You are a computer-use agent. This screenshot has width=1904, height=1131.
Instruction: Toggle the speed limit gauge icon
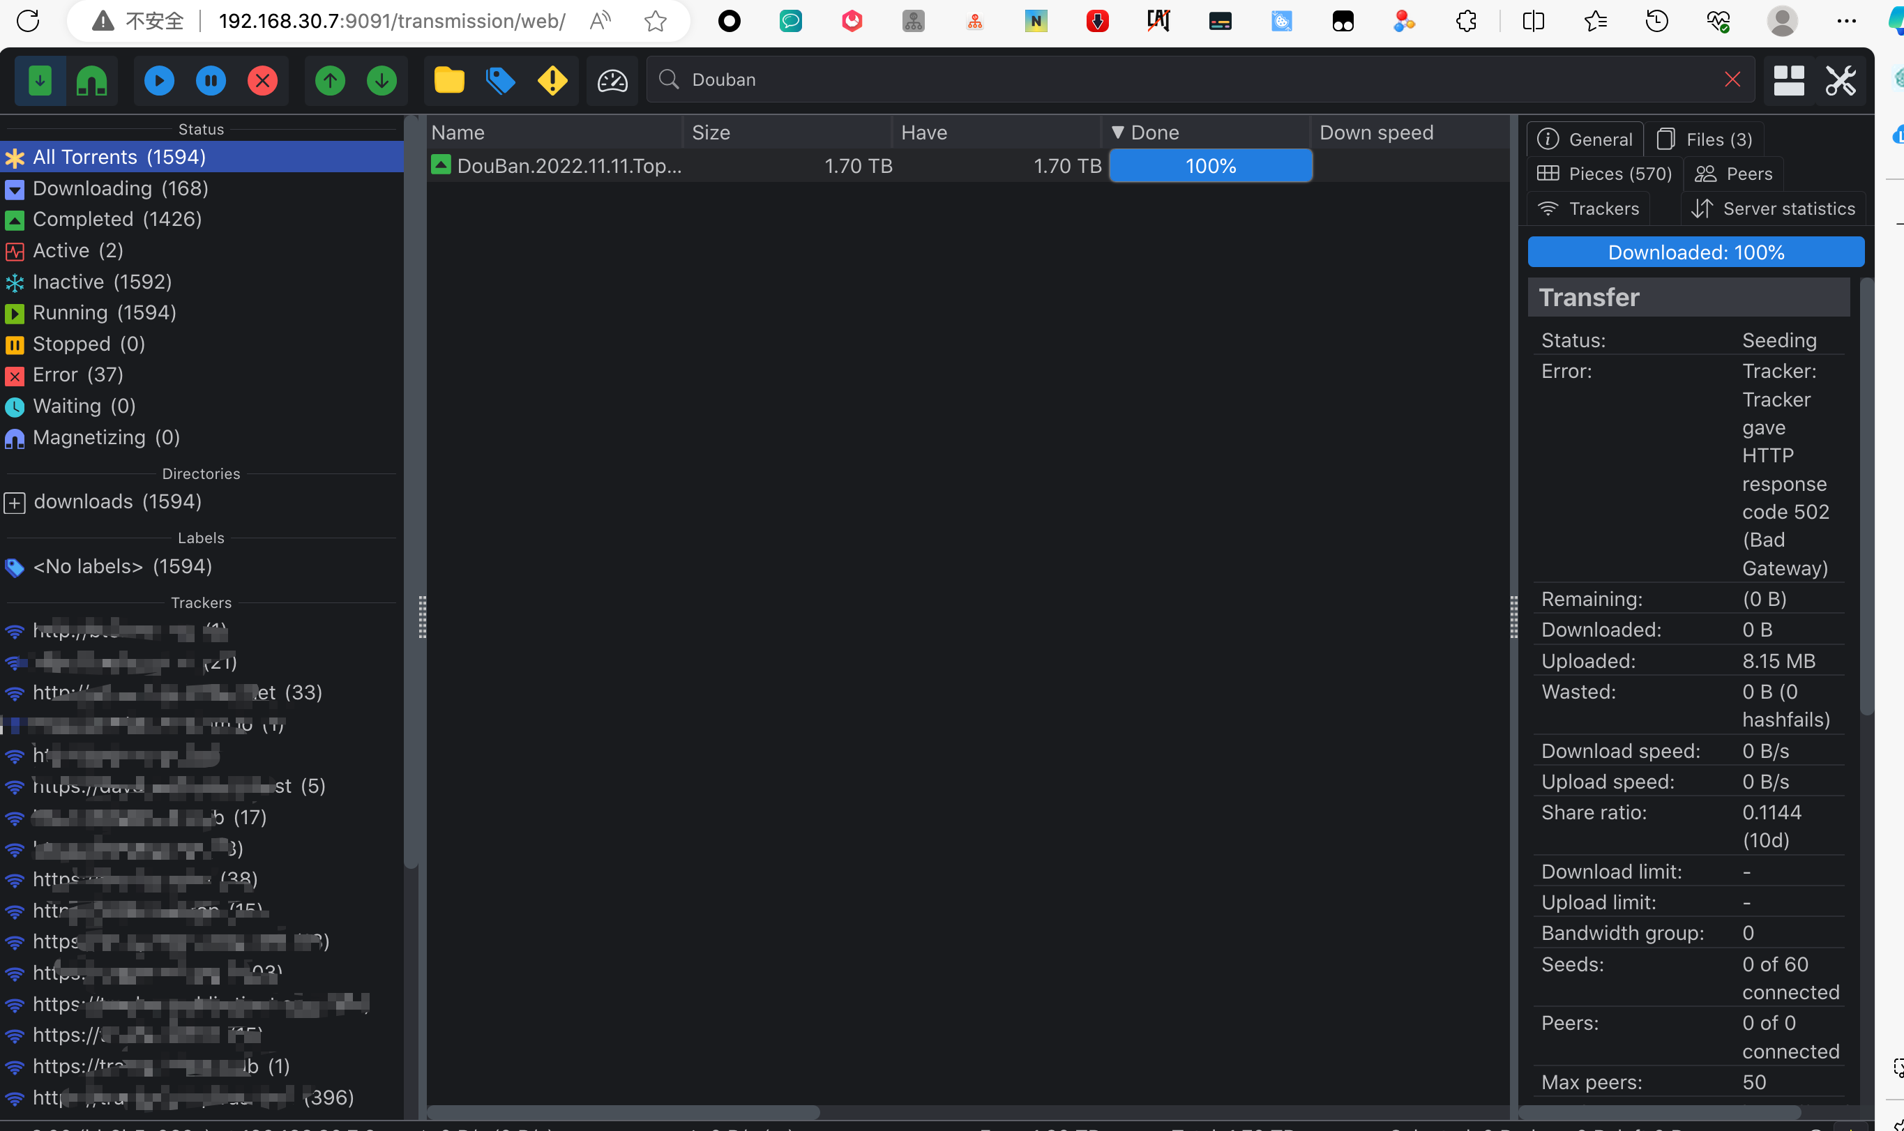[612, 80]
